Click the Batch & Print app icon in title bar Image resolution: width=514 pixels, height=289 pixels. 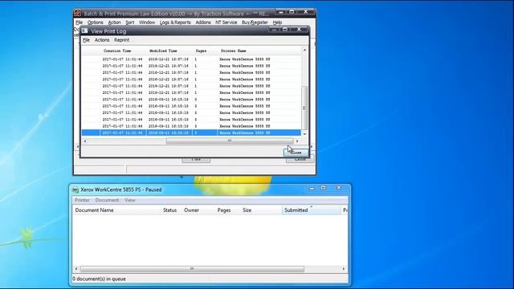78,14
